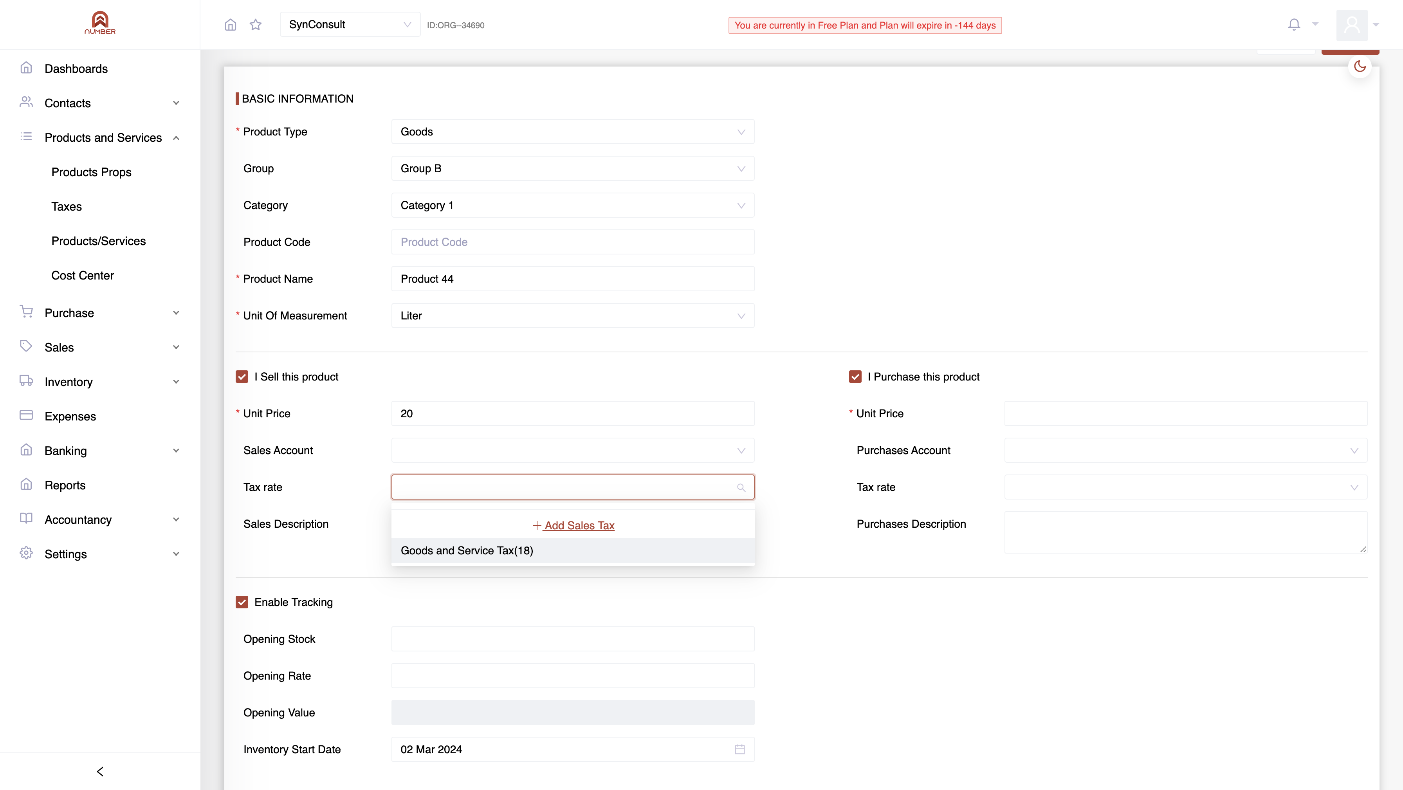Viewport: 1403px width, 790px height.
Task: Click the star favorite icon
Action: click(256, 25)
